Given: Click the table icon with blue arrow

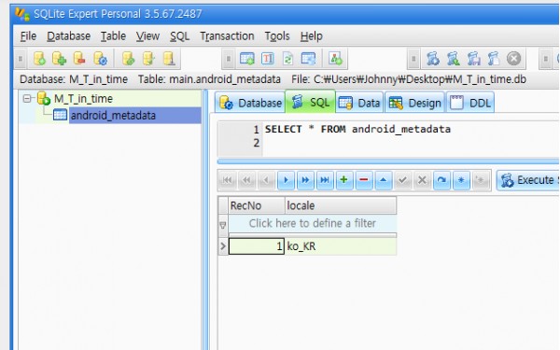Looking at the screenshot, I should click(308, 59).
